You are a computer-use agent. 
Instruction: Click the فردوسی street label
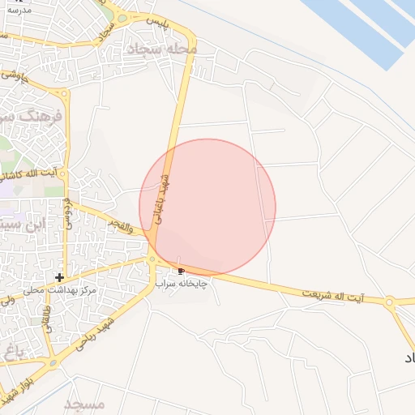coord(68,214)
